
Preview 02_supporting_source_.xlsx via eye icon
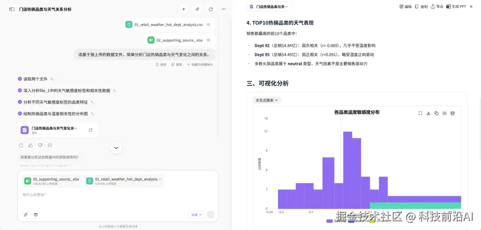click(208, 40)
